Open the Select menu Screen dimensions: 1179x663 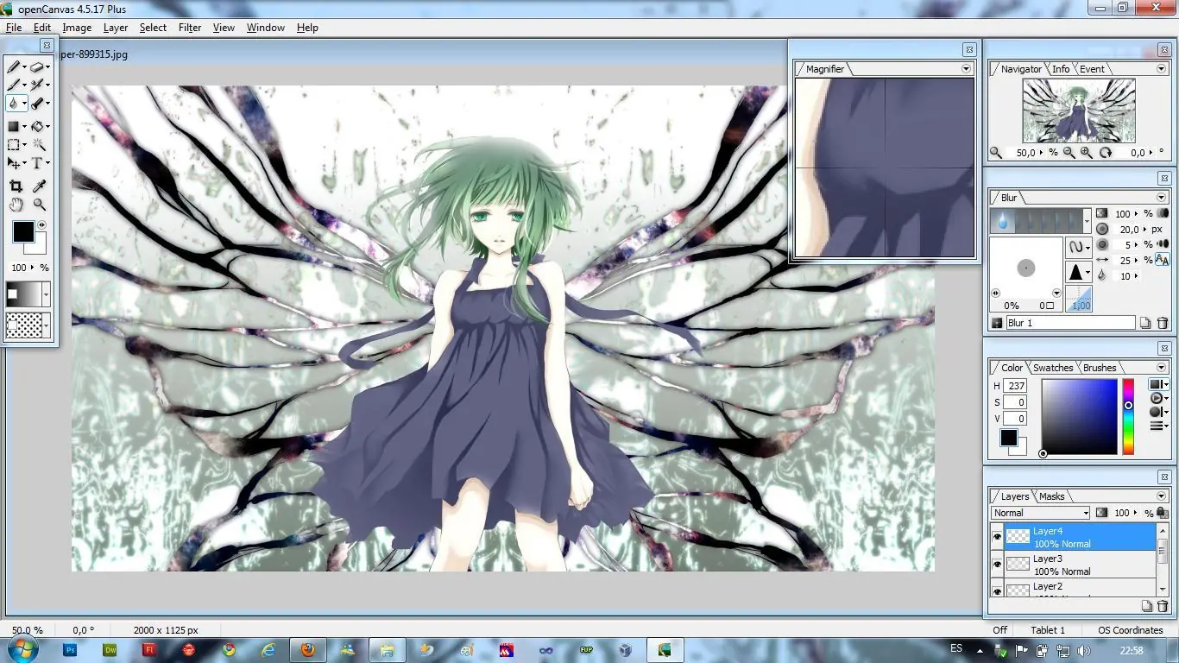[153, 28]
